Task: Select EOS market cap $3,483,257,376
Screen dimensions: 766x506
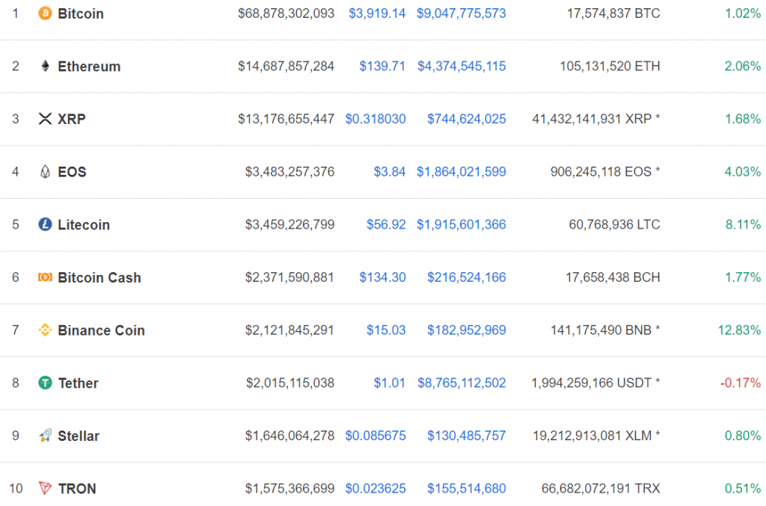Action: 289,172
